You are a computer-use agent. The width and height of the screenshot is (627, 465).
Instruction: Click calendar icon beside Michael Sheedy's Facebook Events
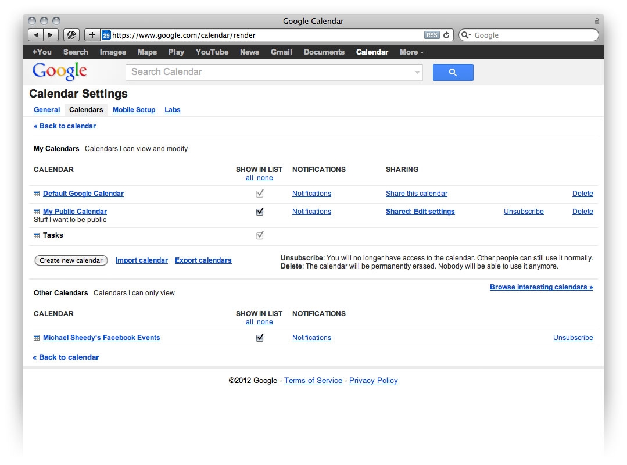click(x=37, y=338)
